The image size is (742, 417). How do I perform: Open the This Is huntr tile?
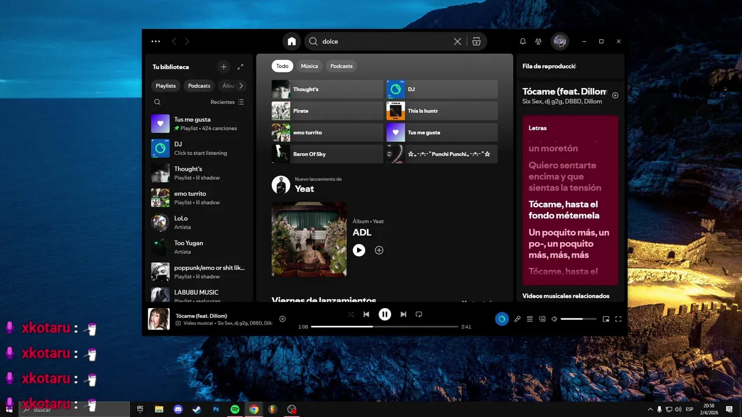[442, 111]
